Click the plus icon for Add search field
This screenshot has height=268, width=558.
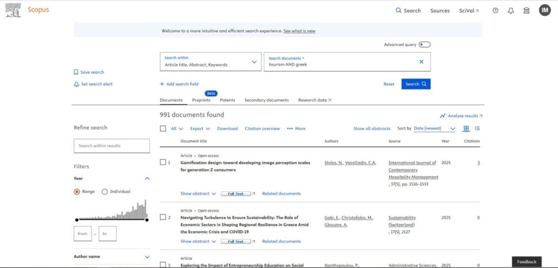pyautogui.click(x=162, y=84)
